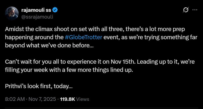Open rajamouli's profile picture
203x109 pixels.
[x=12, y=13]
